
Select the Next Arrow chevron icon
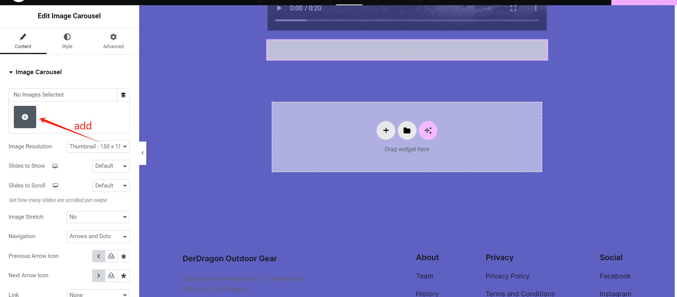99,275
